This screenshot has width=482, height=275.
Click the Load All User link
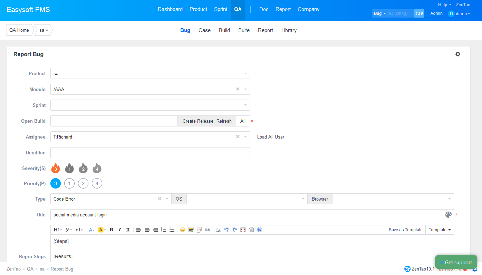(x=271, y=137)
